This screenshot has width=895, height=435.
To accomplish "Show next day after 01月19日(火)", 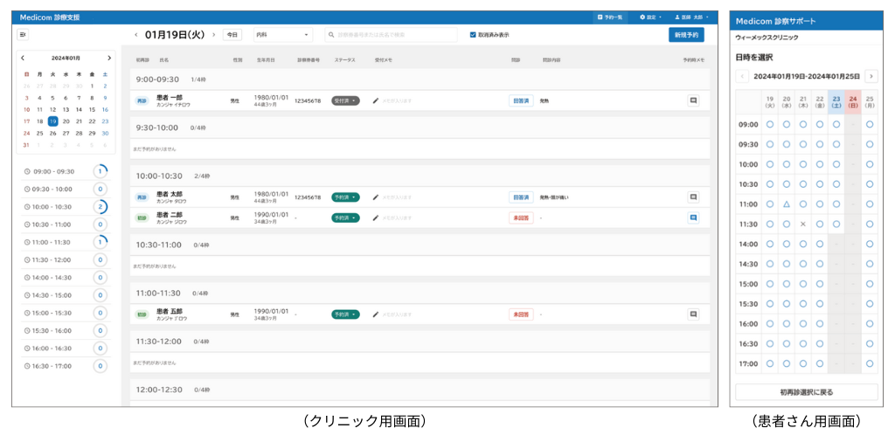I will [x=213, y=35].
